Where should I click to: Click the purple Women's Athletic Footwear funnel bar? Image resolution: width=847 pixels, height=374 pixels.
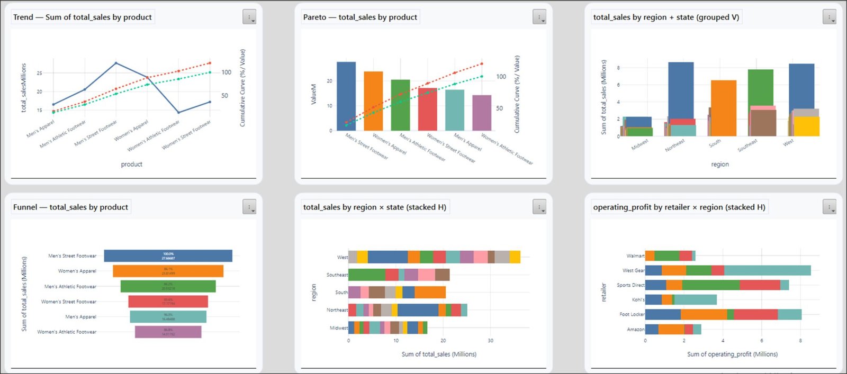(x=168, y=332)
